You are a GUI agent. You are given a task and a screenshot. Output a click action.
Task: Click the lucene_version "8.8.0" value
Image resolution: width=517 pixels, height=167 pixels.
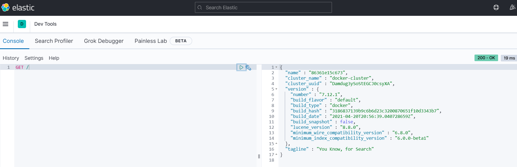(x=349, y=127)
